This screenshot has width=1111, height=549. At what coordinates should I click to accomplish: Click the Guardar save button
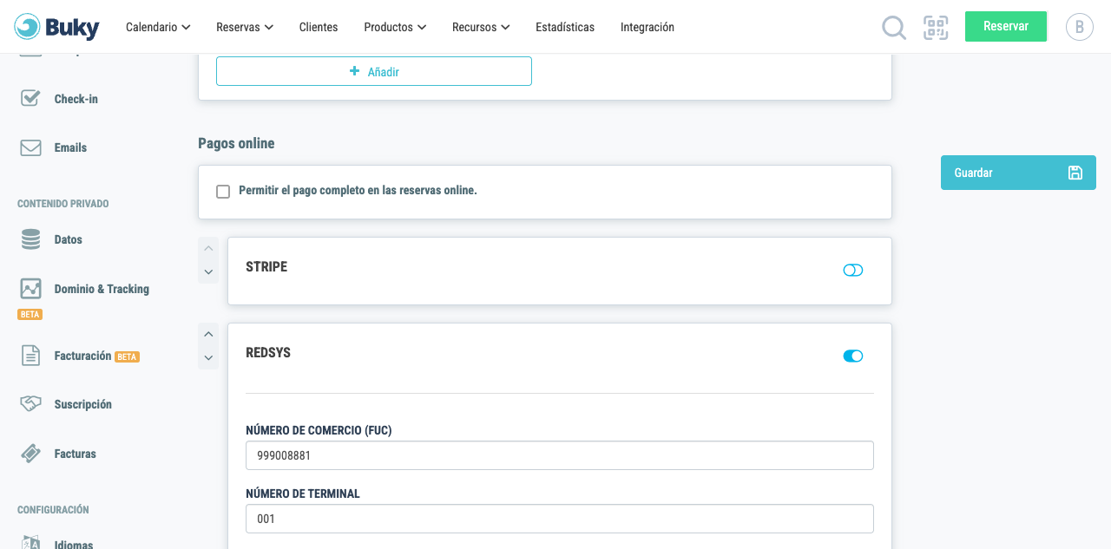click(1018, 173)
